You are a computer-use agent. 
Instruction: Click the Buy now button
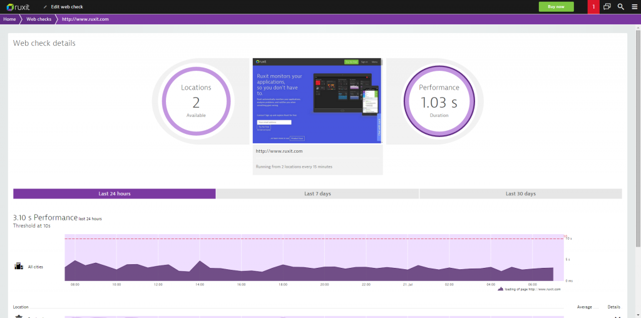(x=556, y=7)
